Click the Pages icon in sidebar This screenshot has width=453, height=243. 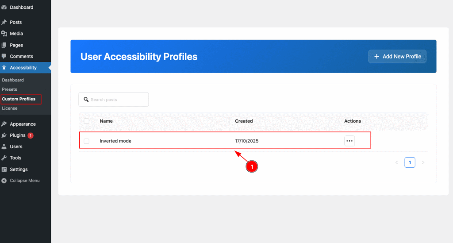point(4,45)
